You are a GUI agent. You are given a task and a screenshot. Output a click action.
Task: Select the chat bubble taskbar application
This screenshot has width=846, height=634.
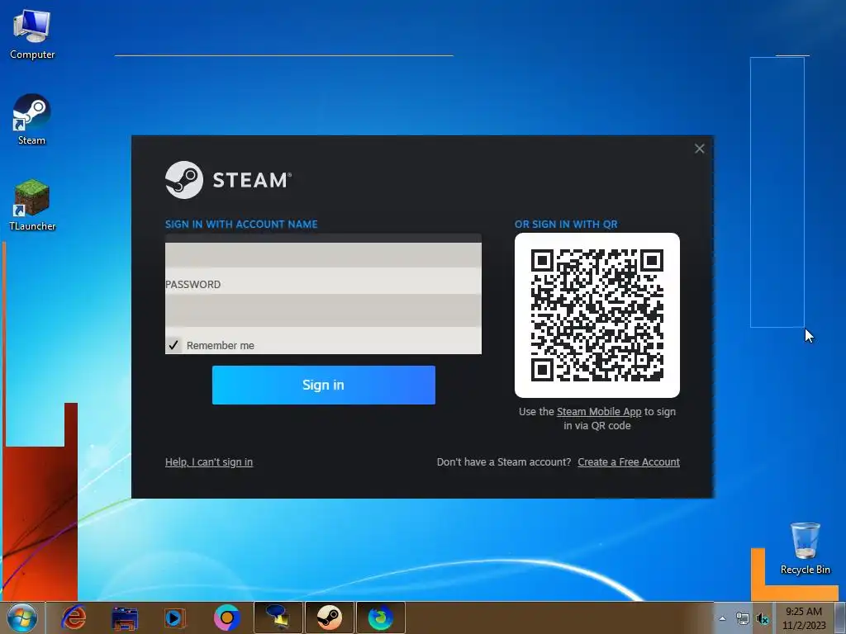coord(278,617)
